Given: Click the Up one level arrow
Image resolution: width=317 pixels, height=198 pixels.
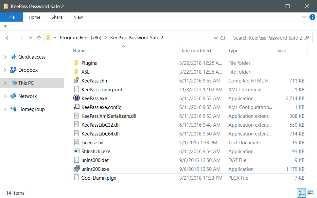Looking at the screenshot, I should pyautogui.click(x=39, y=38).
